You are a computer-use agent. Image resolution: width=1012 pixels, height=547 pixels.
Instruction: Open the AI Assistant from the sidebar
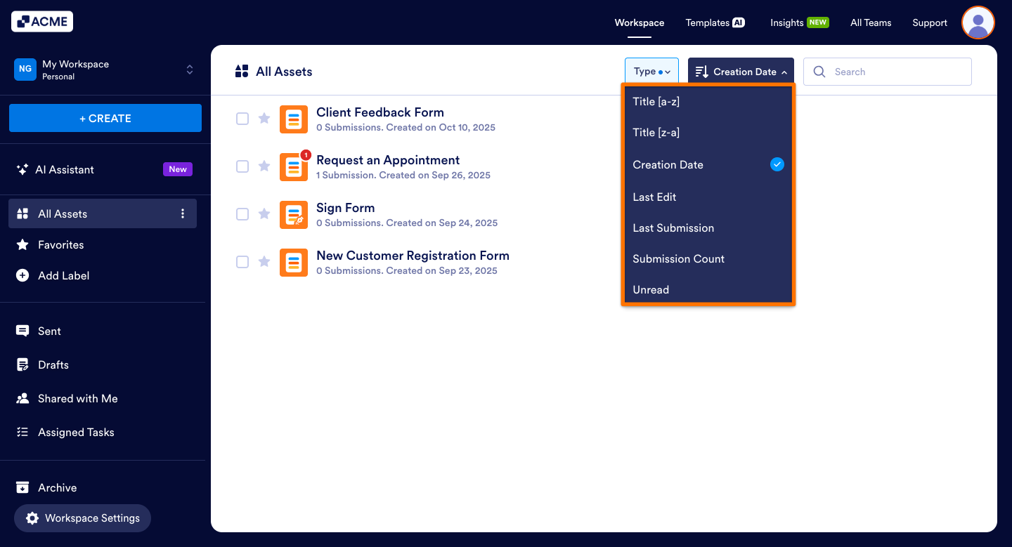pos(65,169)
